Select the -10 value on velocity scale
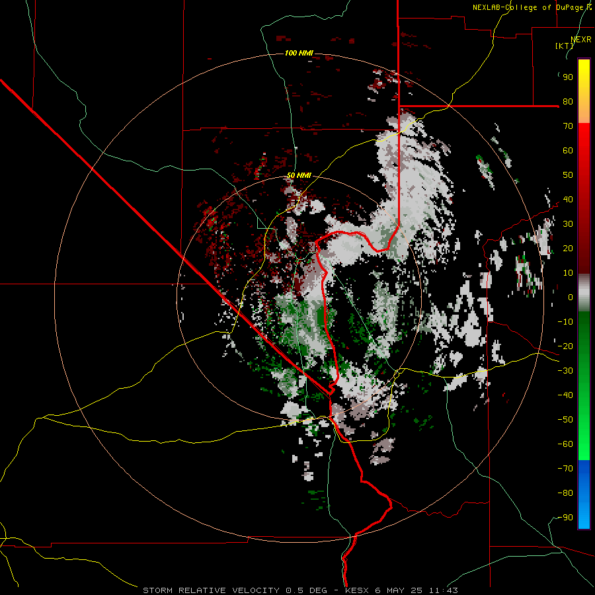This screenshot has width=595, height=595. 565,322
